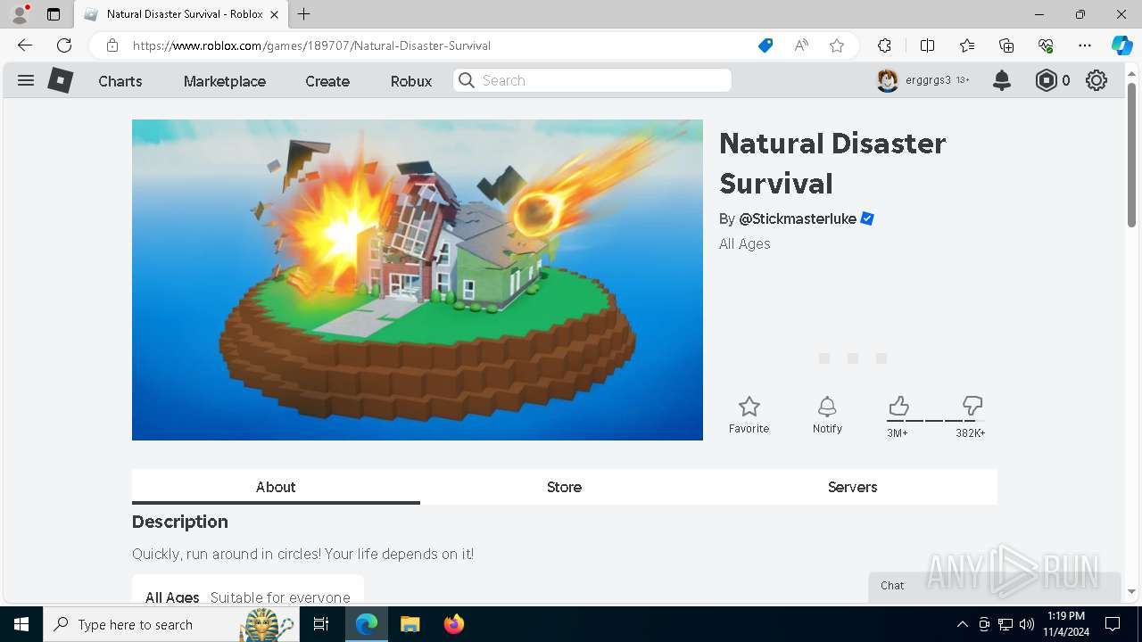Open File Explorer from taskbar
1142x642 pixels.
[x=410, y=624]
